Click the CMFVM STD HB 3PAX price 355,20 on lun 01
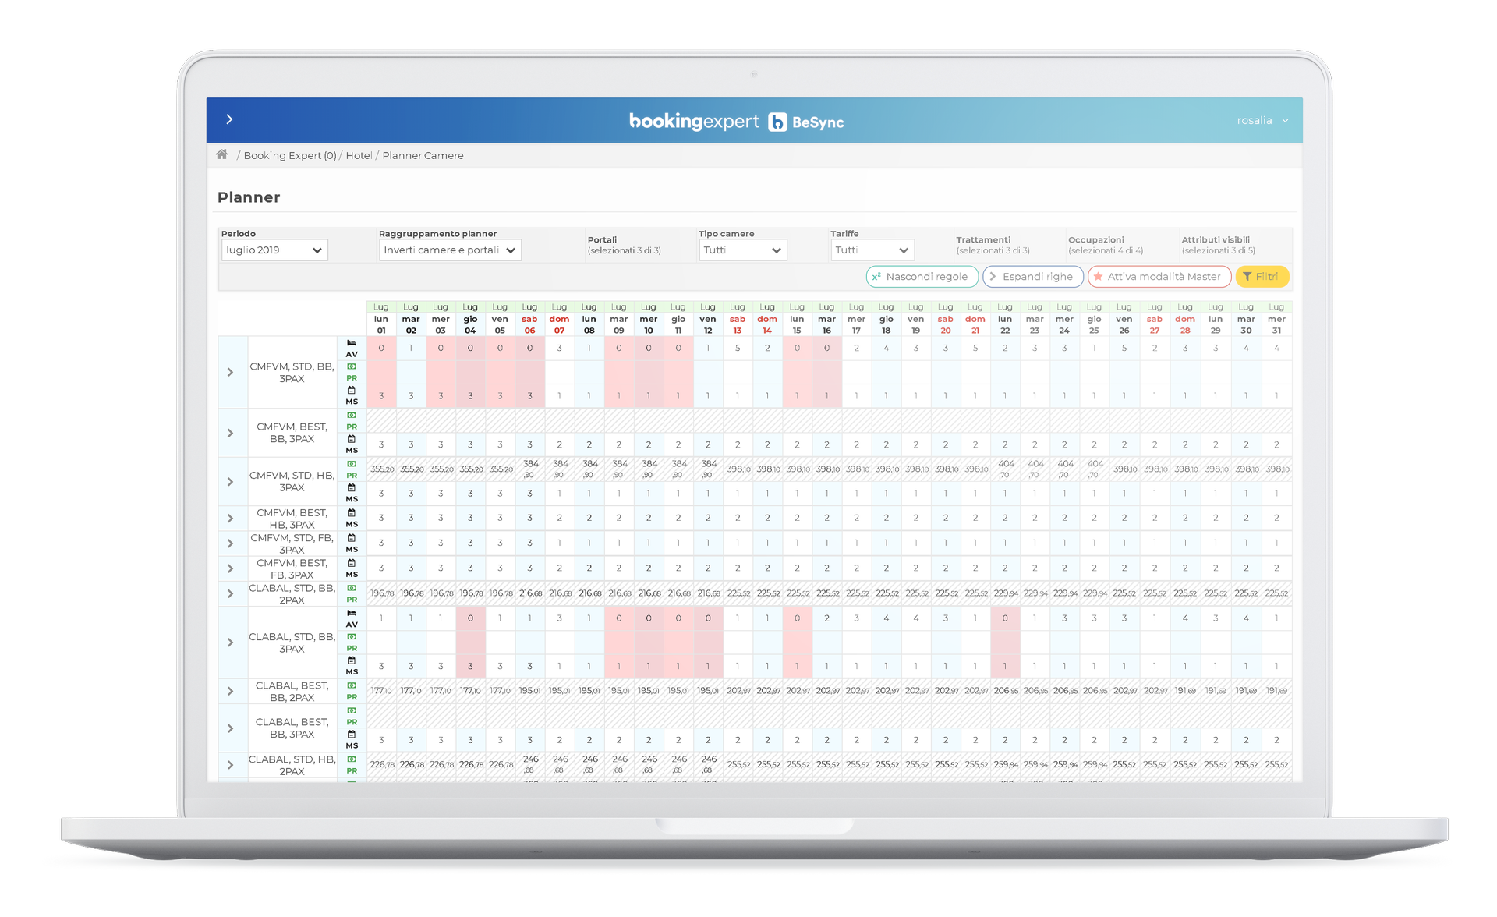 (x=381, y=469)
